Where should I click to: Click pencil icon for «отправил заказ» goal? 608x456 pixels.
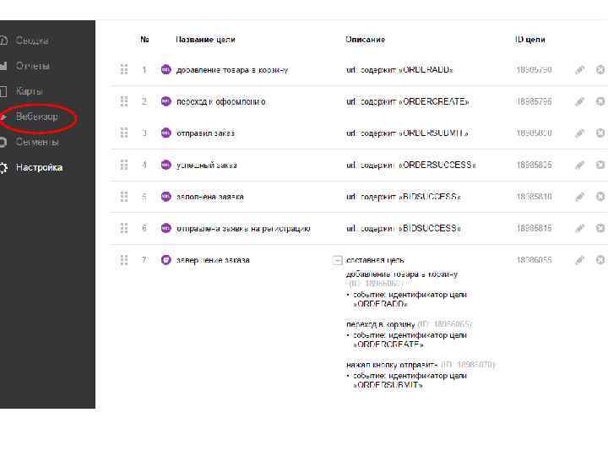[x=580, y=133]
